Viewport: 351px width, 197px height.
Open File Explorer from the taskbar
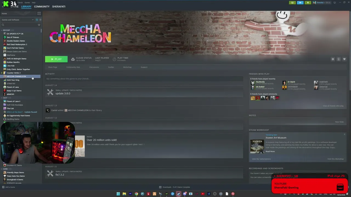(124, 194)
